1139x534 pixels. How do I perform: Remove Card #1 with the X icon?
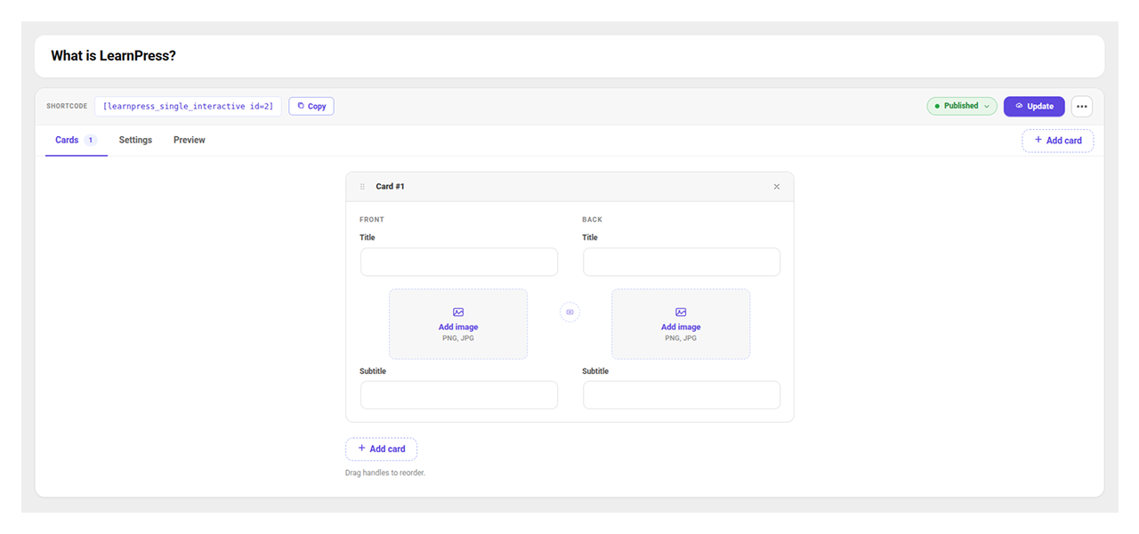pyautogui.click(x=777, y=187)
